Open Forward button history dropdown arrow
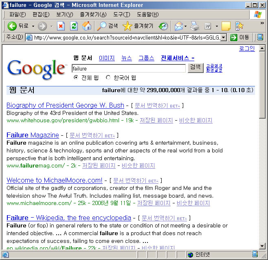Image resolution: width=268 pixels, height=260 pixels. [51, 26]
